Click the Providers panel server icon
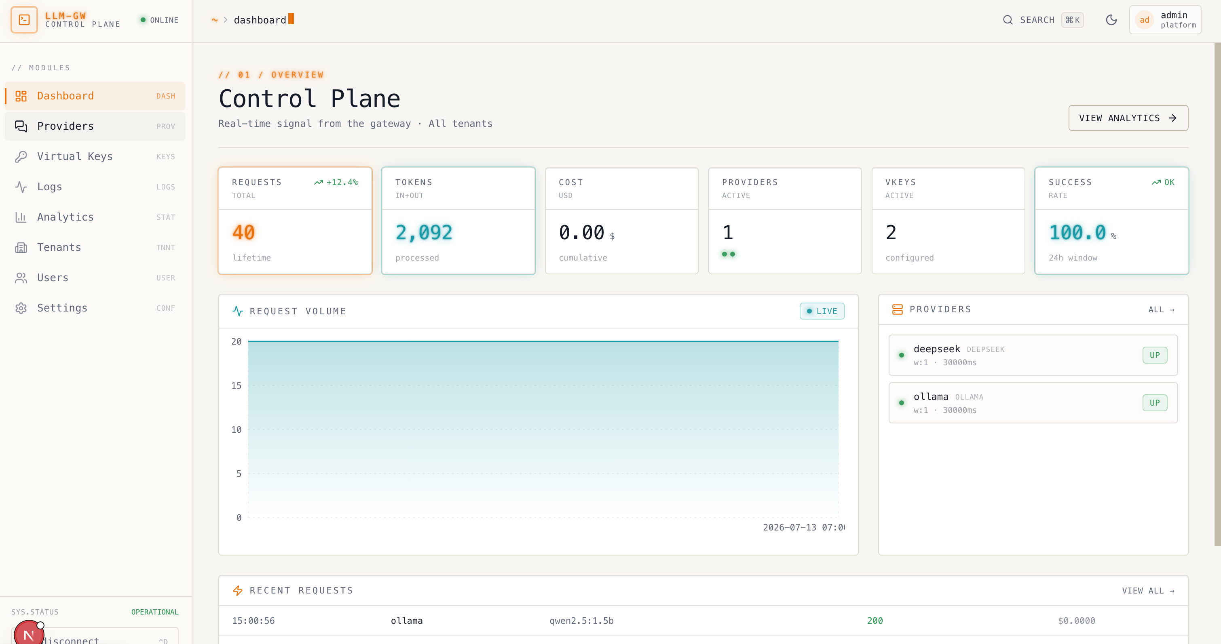This screenshot has width=1221, height=644. 897,309
